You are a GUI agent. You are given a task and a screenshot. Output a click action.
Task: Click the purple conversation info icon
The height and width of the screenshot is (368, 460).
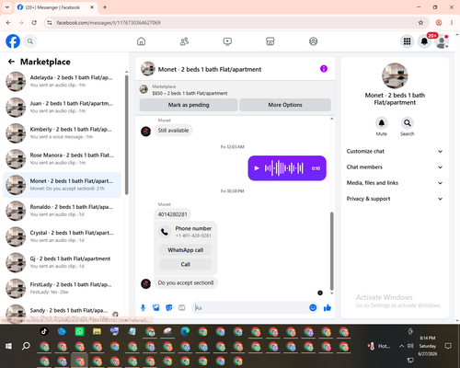[x=324, y=69]
